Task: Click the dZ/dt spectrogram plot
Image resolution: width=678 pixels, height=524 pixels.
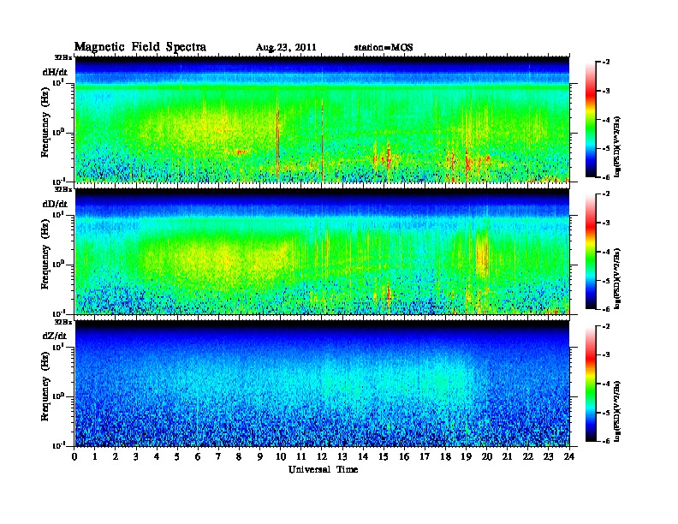Action: [x=322, y=384]
